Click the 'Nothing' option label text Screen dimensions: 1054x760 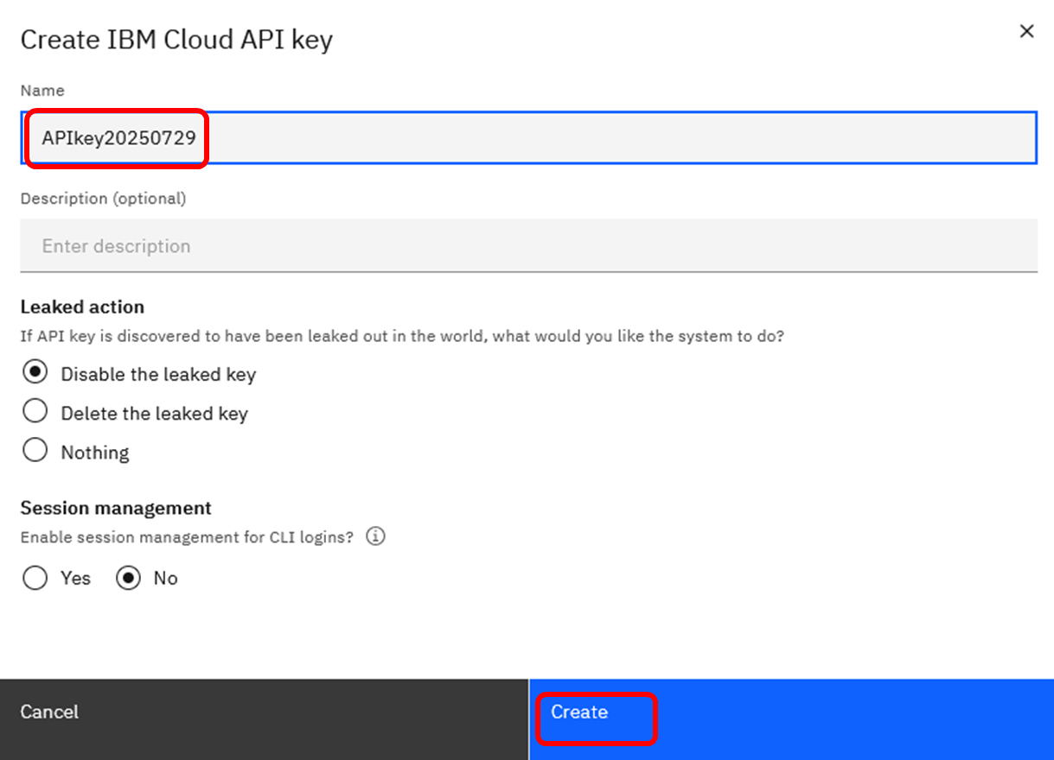[x=95, y=453]
